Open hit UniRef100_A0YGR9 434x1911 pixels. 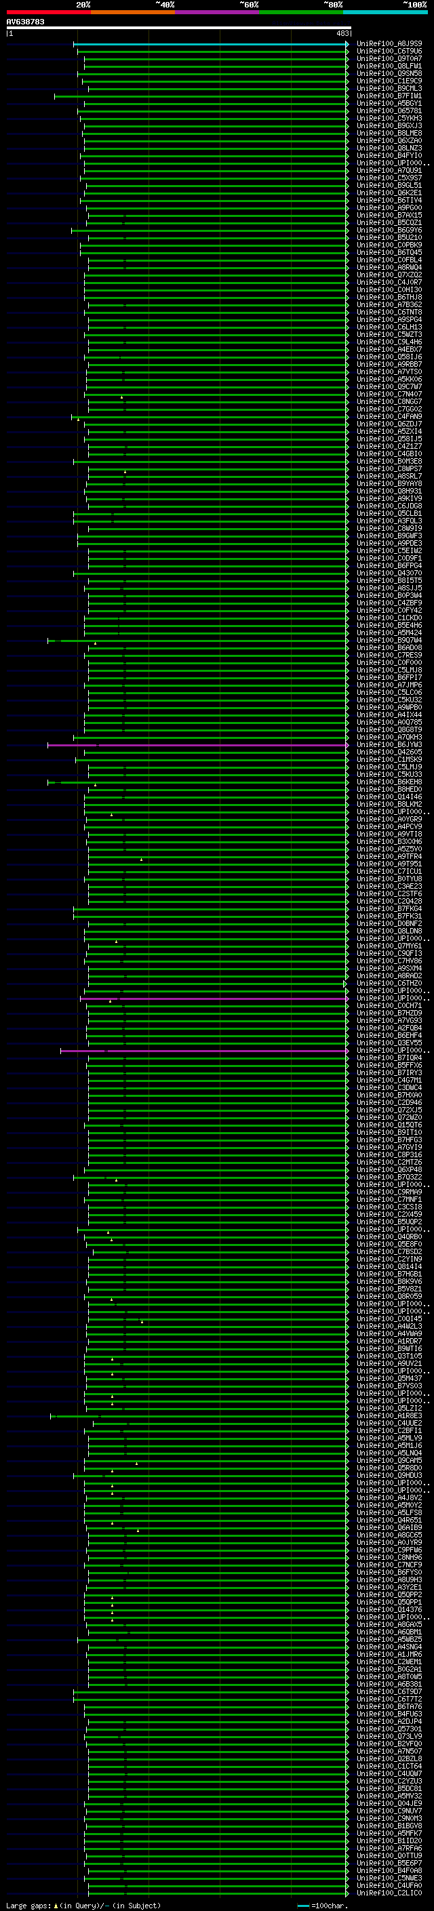tap(389, 819)
